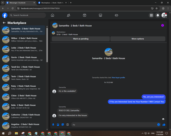Open the GIF picker icon
This screenshot has width=171, height=136.
(x=68, y=125)
